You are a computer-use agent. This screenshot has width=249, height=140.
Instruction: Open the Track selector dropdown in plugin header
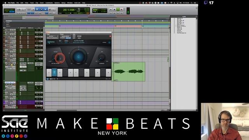coord(53,36)
